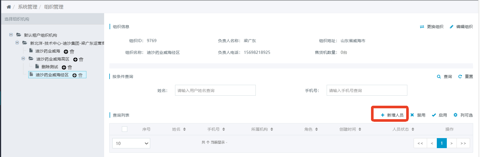Add a child under 迪沙药业威海高区
This screenshot has width=480, height=157.
pos(75,60)
